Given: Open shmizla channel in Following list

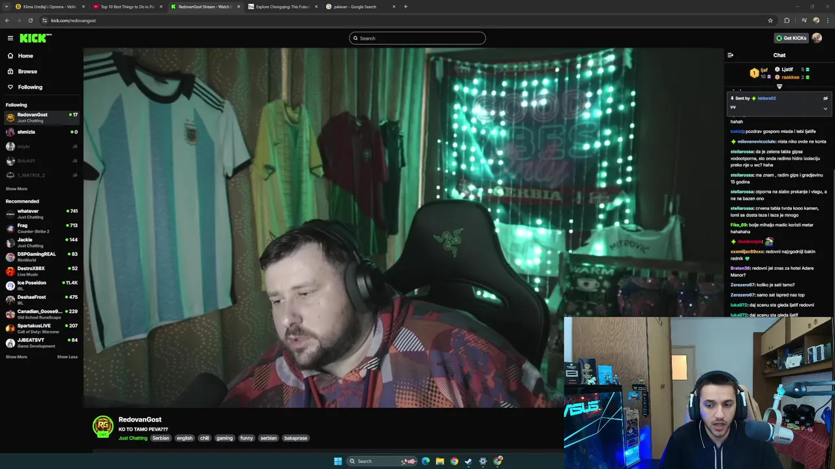Looking at the screenshot, I should (x=42, y=132).
